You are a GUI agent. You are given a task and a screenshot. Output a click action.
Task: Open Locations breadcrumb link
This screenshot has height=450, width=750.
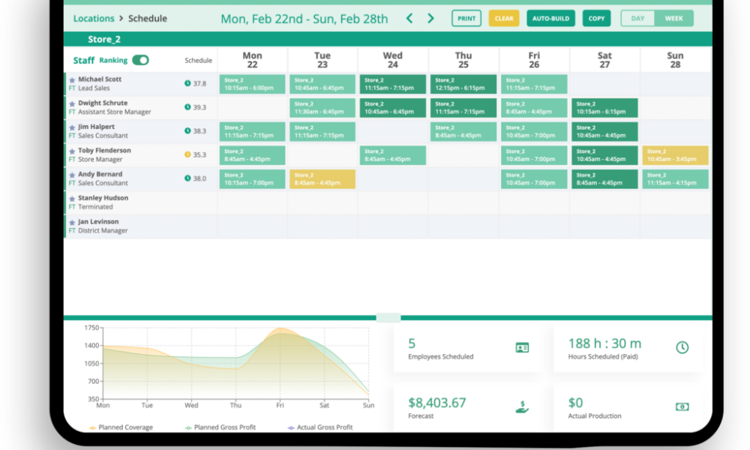94,18
